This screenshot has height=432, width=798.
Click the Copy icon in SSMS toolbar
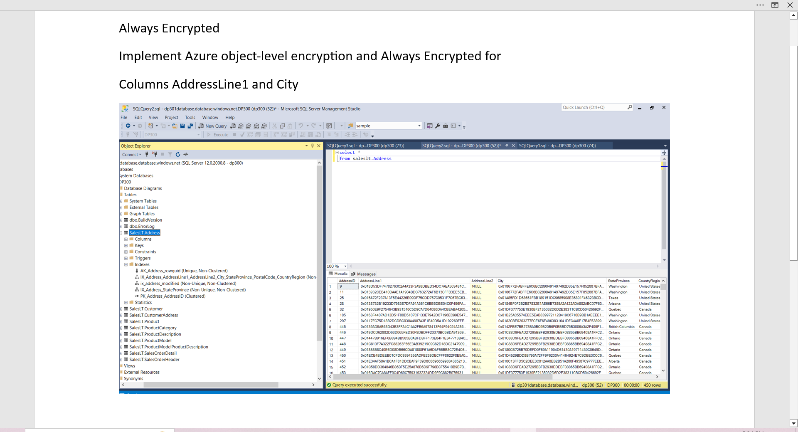282,126
